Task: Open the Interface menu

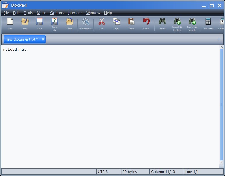Action: pyautogui.click(x=75, y=13)
